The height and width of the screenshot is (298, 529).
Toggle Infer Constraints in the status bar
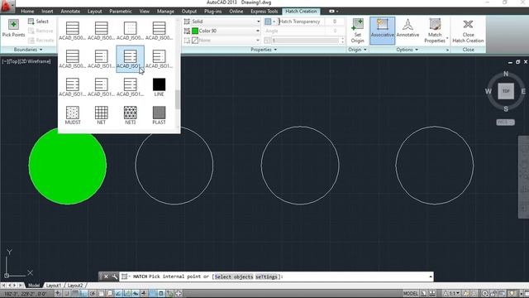point(58,294)
